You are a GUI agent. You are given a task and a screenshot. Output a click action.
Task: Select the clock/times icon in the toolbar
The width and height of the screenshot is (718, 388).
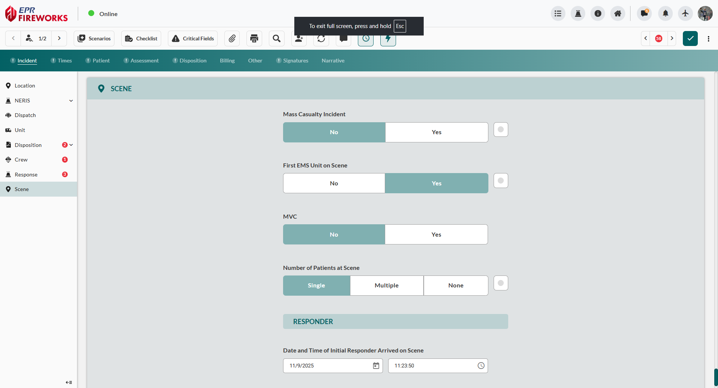pos(365,39)
